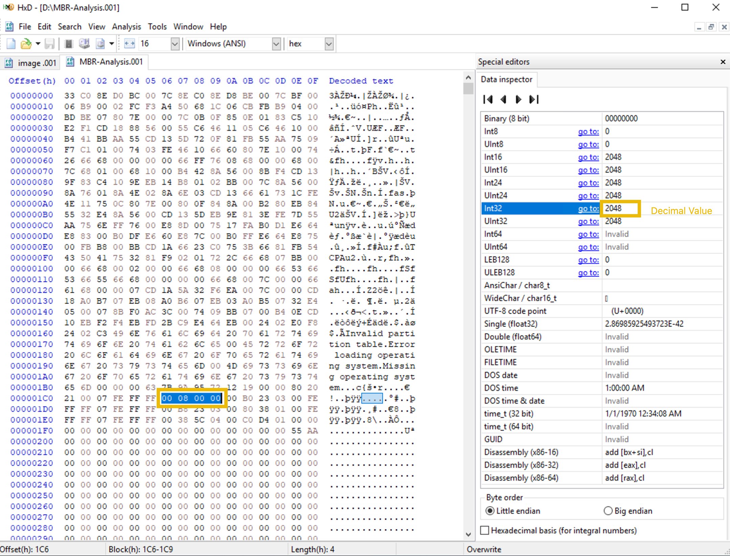Close the Special editors panel
The height and width of the screenshot is (556, 730).
(x=723, y=62)
